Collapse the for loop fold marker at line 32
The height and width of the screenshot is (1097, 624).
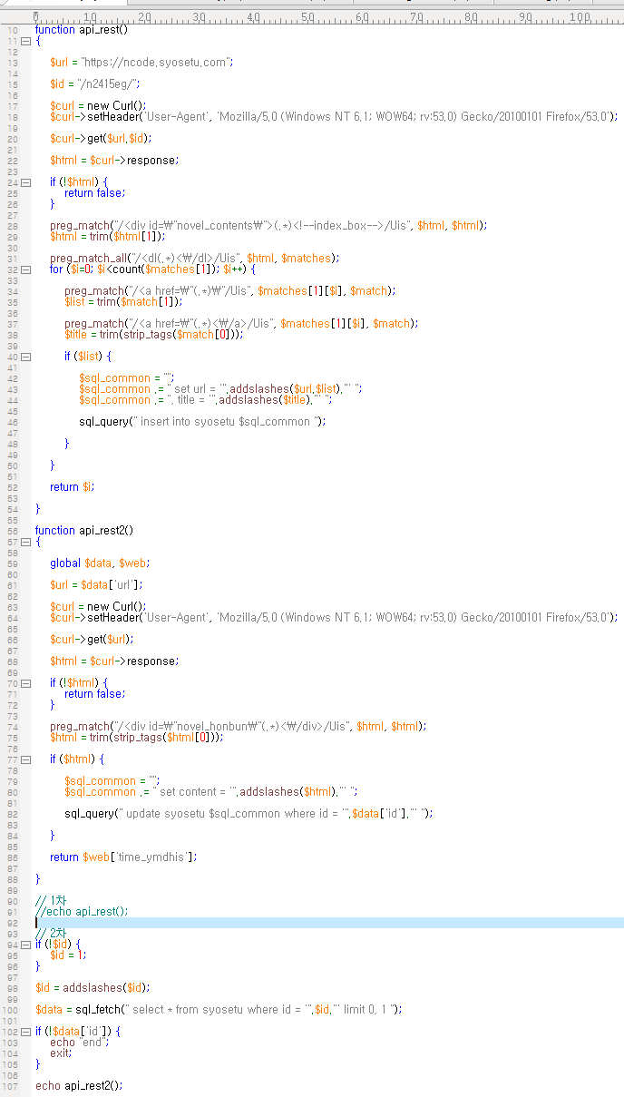[x=25, y=269]
